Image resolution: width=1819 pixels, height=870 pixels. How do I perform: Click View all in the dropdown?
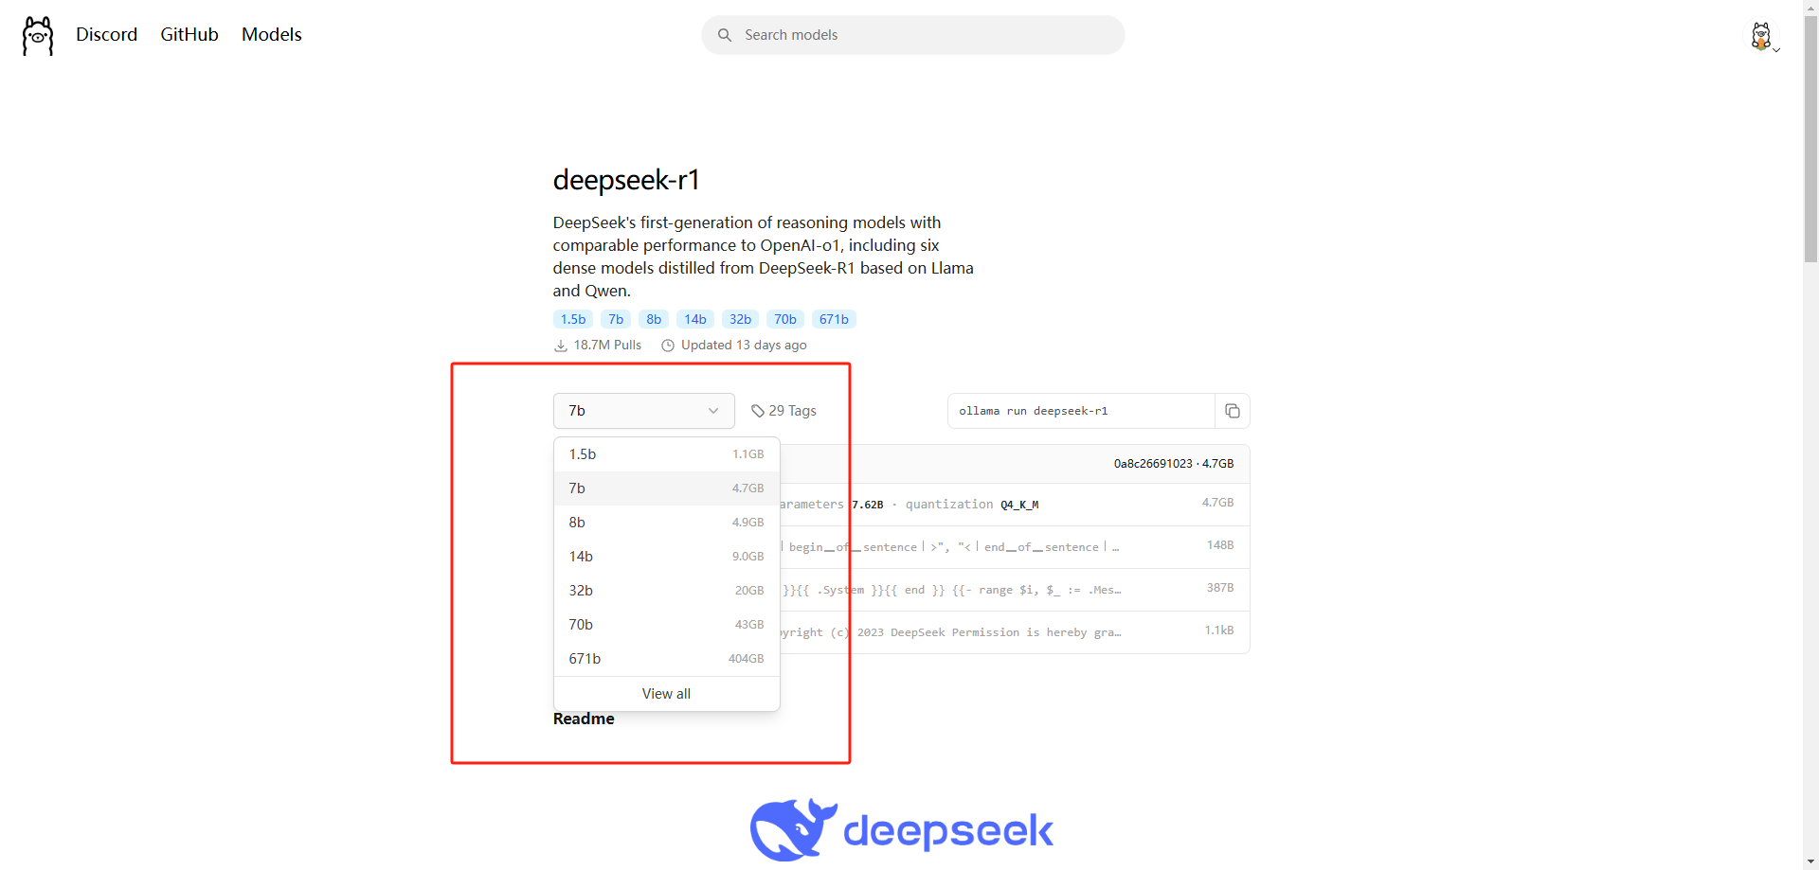coord(666,694)
